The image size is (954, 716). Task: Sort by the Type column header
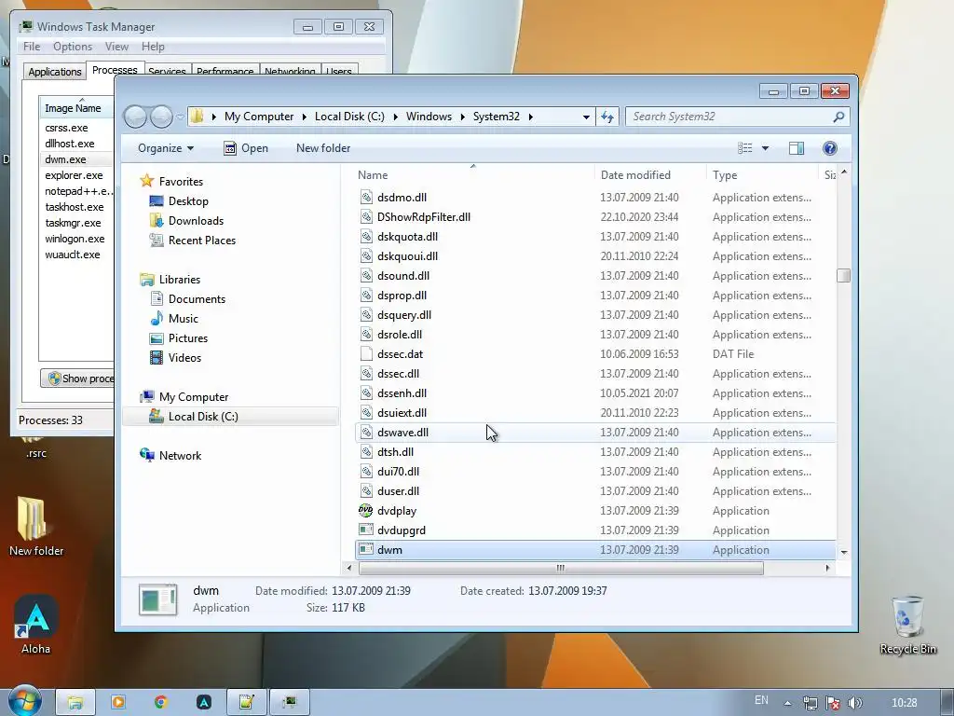762,174
